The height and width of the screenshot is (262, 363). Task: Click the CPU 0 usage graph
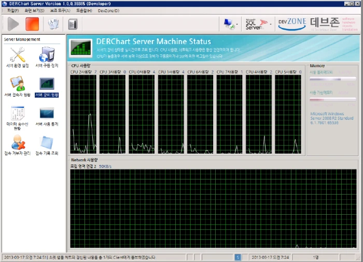[142, 114]
